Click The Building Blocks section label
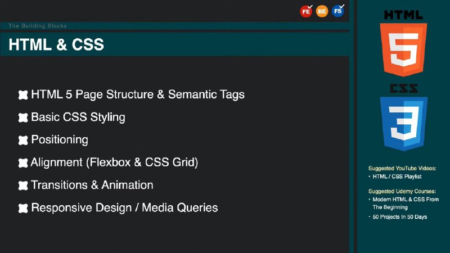The image size is (450, 253). (x=38, y=25)
